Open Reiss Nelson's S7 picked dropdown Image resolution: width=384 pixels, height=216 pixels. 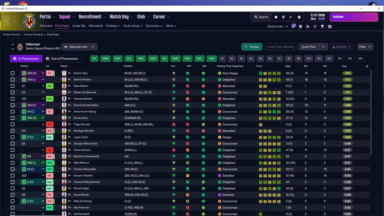[x=32, y=86]
